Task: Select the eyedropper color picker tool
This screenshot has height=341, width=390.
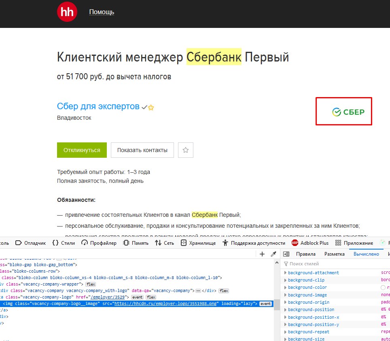Action: click(273, 254)
